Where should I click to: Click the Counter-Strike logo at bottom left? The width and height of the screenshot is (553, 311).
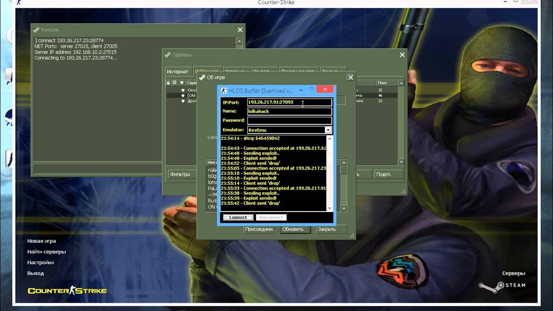tap(67, 291)
